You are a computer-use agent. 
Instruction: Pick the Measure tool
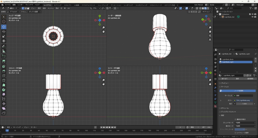coord(4,51)
